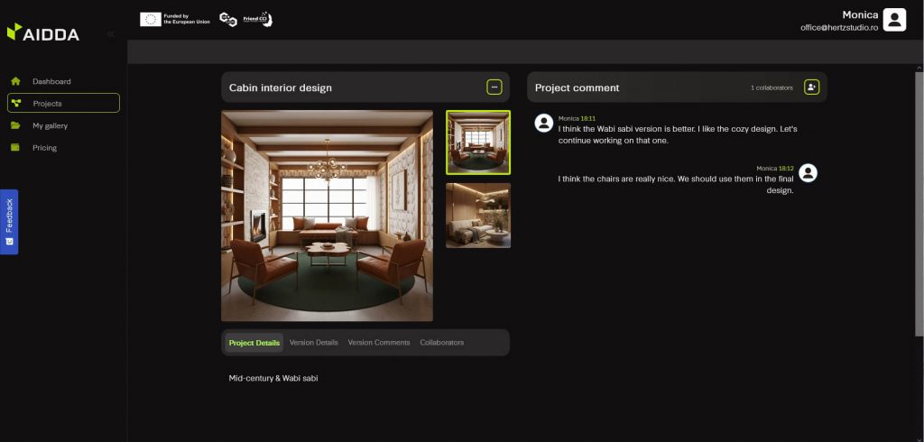Collapse the Cabin interior design panel
Image resolution: width=924 pixels, height=442 pixels.
(x=494, y=87)
